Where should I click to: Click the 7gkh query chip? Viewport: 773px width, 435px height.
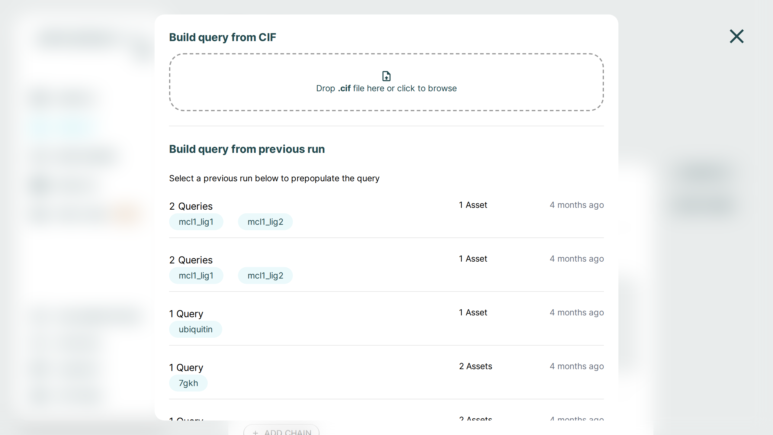188,383
